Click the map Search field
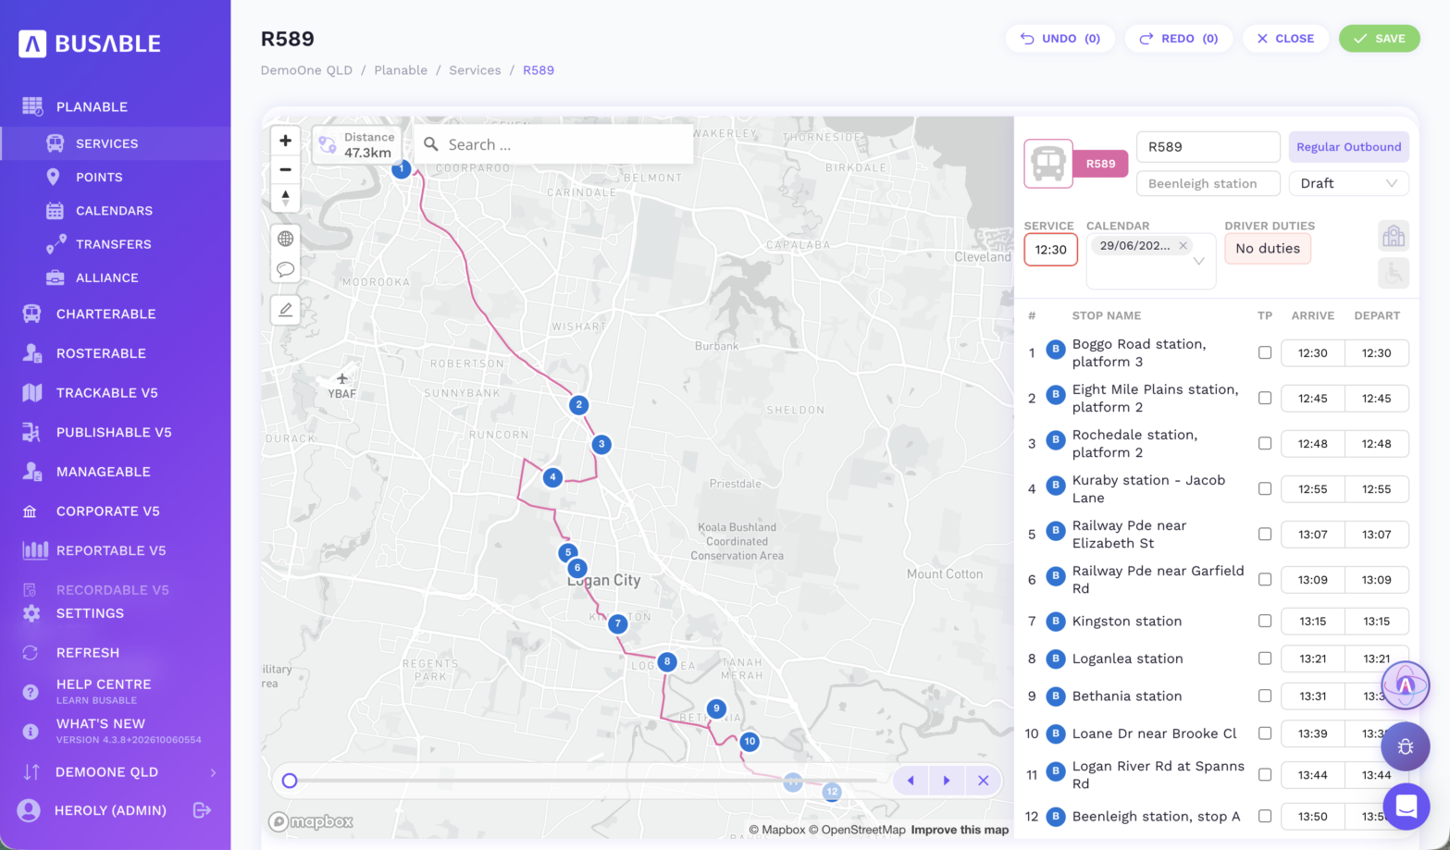 pos(553,144)
